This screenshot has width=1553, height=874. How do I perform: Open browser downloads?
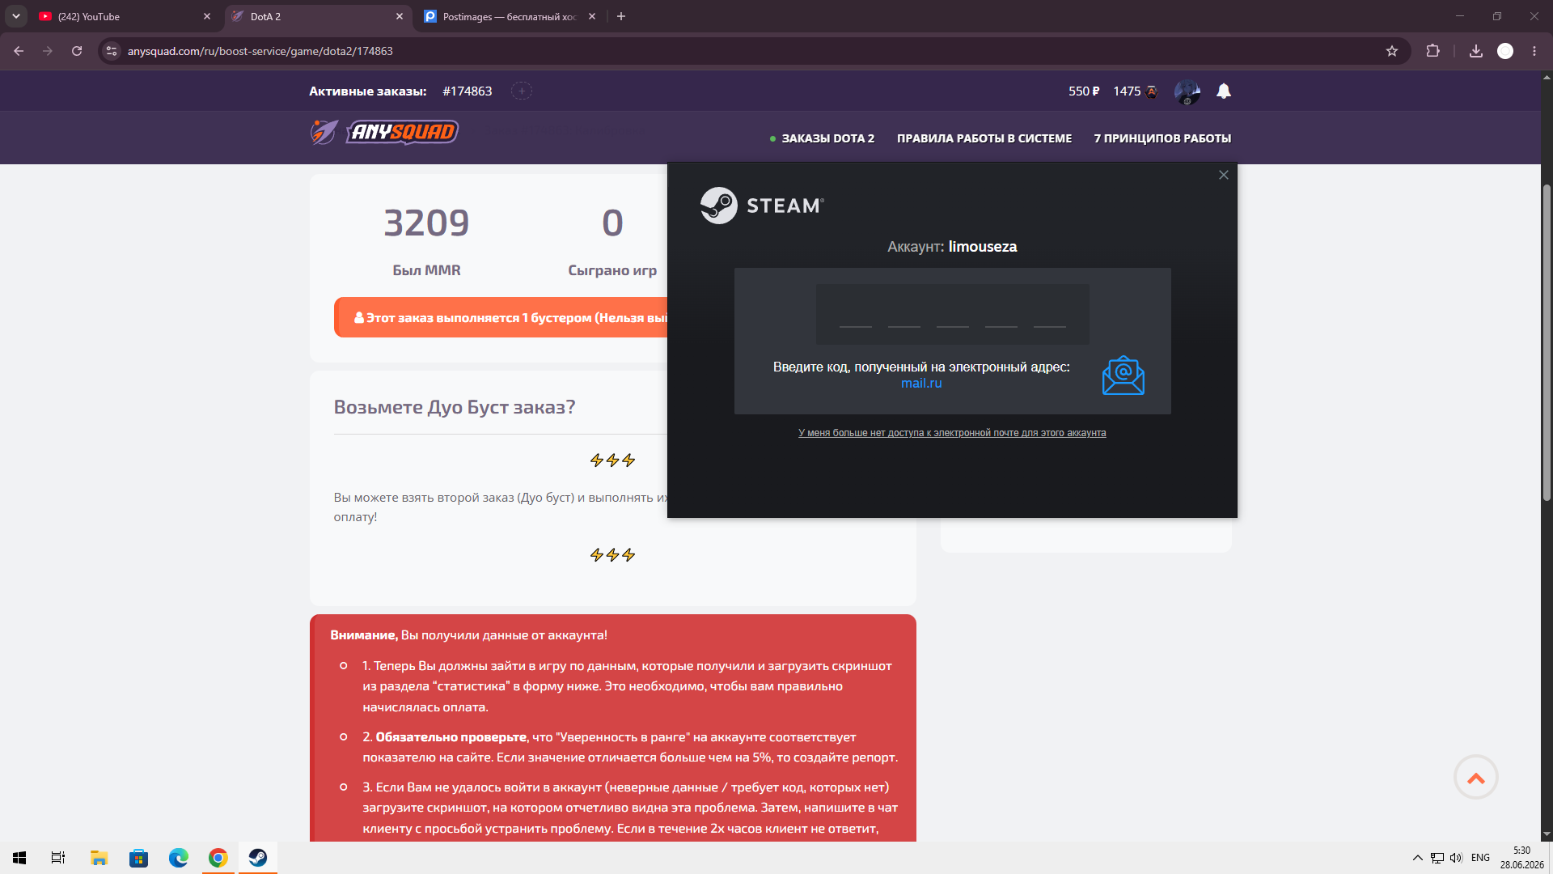tap(1476, 51)
